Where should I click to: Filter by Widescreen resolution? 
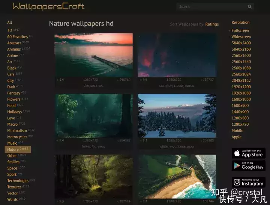click(x=241, y=37)
